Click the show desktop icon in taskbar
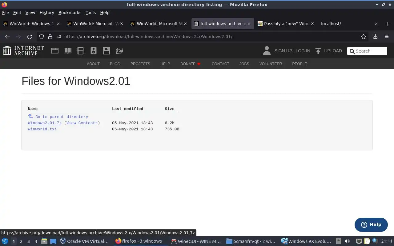The width and height of the screenshot is (394, 246). point(53,241)
